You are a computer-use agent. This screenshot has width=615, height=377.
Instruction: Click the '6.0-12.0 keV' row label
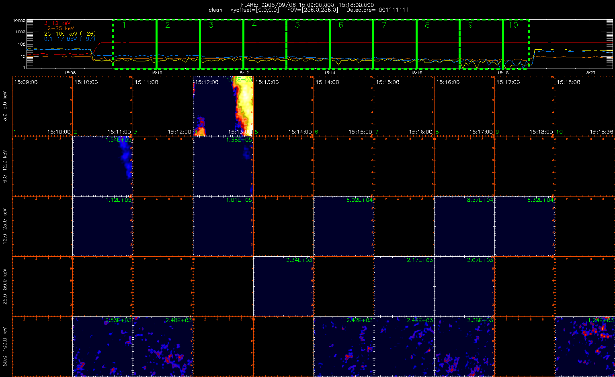pos(5,166)
